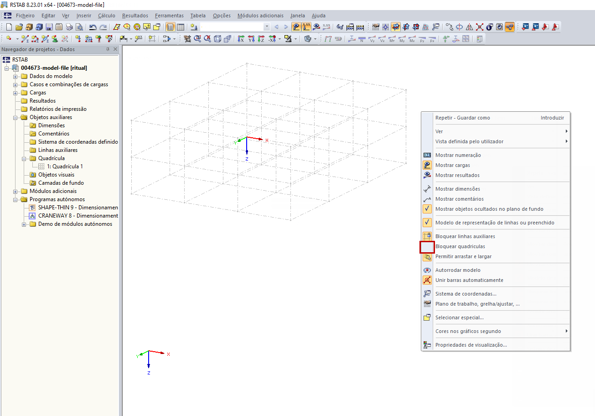Open the Ajuda menu
The width and height of the screenshot is (595, 416).
coord(319,16)
